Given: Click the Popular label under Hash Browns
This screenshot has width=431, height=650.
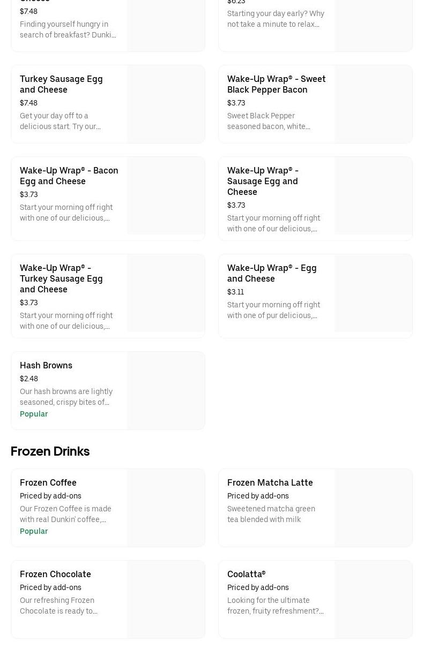Looking at the screenshot, I should (x=34, y=414).
